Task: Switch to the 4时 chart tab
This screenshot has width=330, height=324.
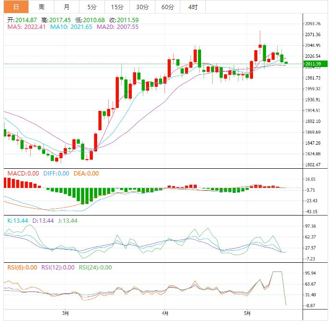Action: [192, 7]
